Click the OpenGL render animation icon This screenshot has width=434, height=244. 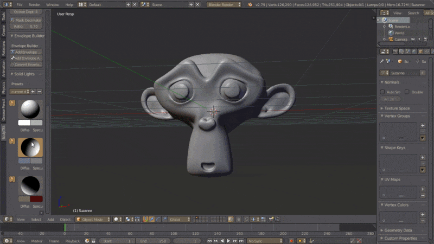(x=277, y=220)
